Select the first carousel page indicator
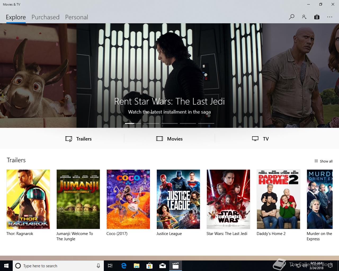Image resolution: width=339 pixels, height=271 pixels. point(133,123)
